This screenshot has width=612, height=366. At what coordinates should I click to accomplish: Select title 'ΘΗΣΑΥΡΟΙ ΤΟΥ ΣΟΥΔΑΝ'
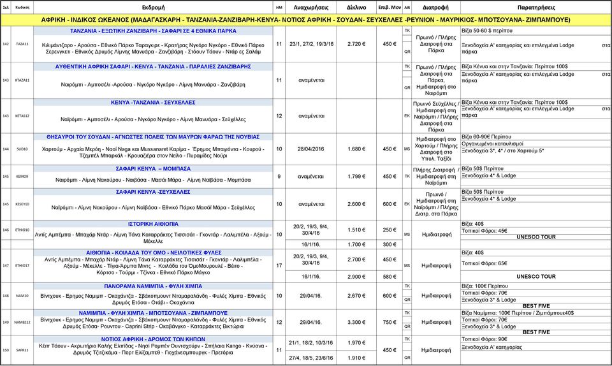click(153, 137)
